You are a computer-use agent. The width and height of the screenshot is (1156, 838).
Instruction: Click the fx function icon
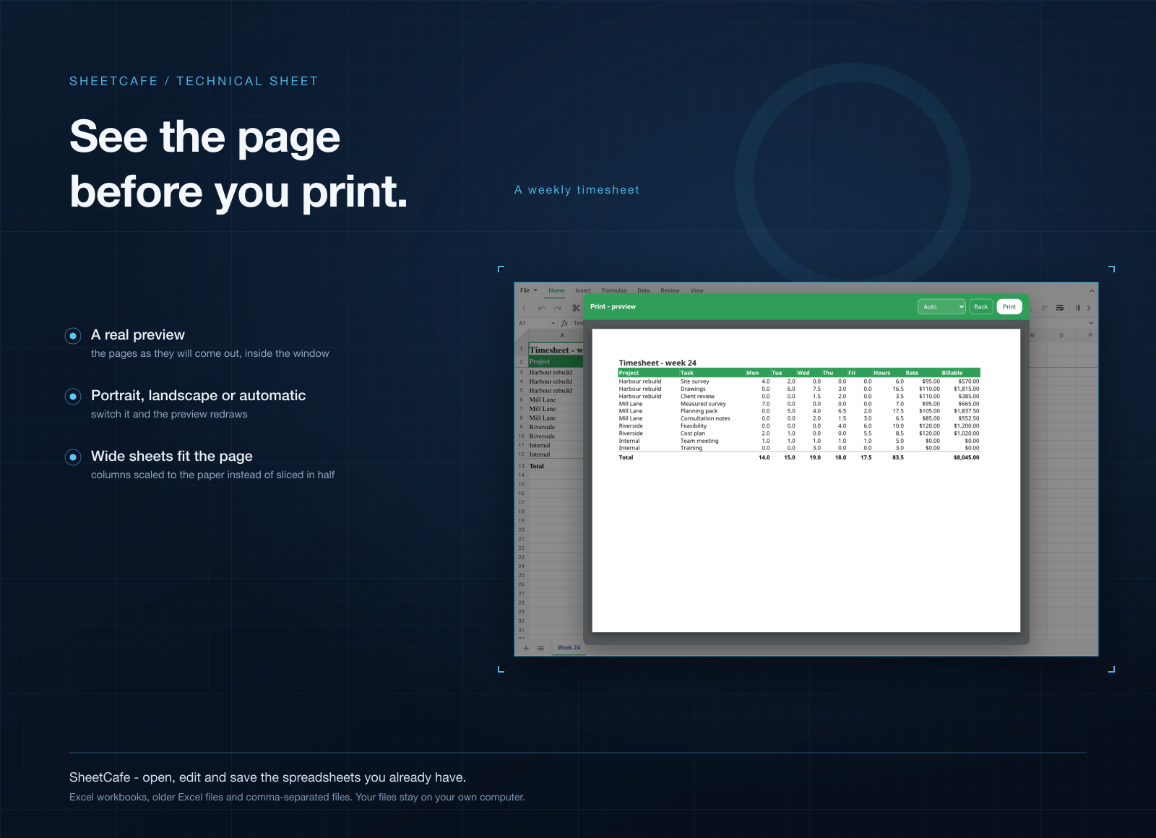click(564, 323)
